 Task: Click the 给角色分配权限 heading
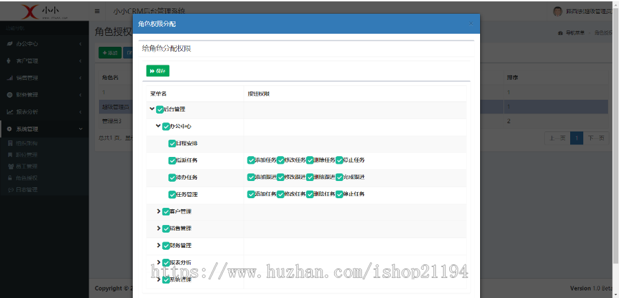166,49
